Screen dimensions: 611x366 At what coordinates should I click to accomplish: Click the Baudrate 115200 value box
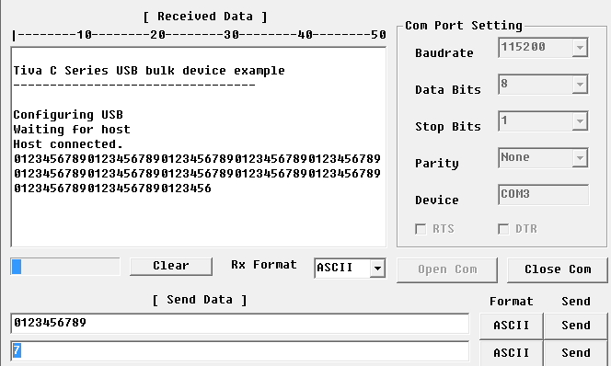pos(536,48)
